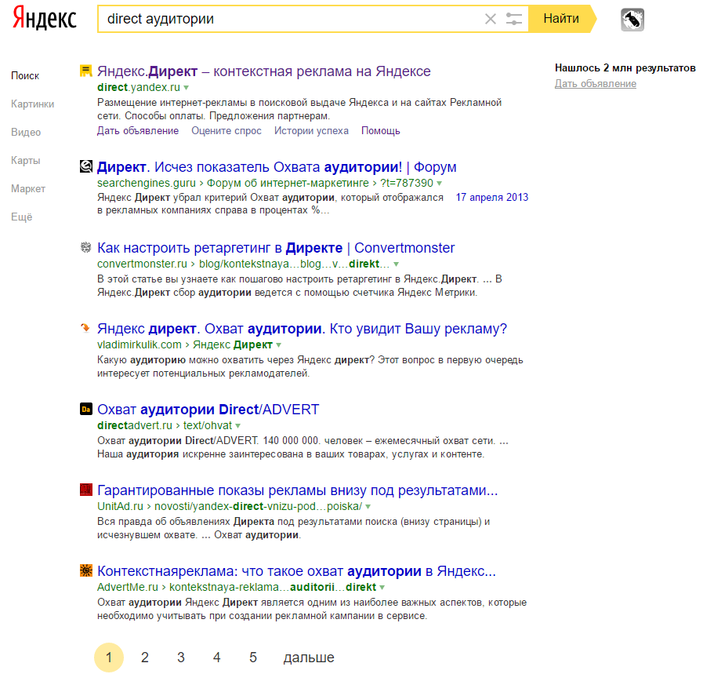Open the convertmonster.ru green URL
The image size is (703, 674).
click(x=142, y=264)
